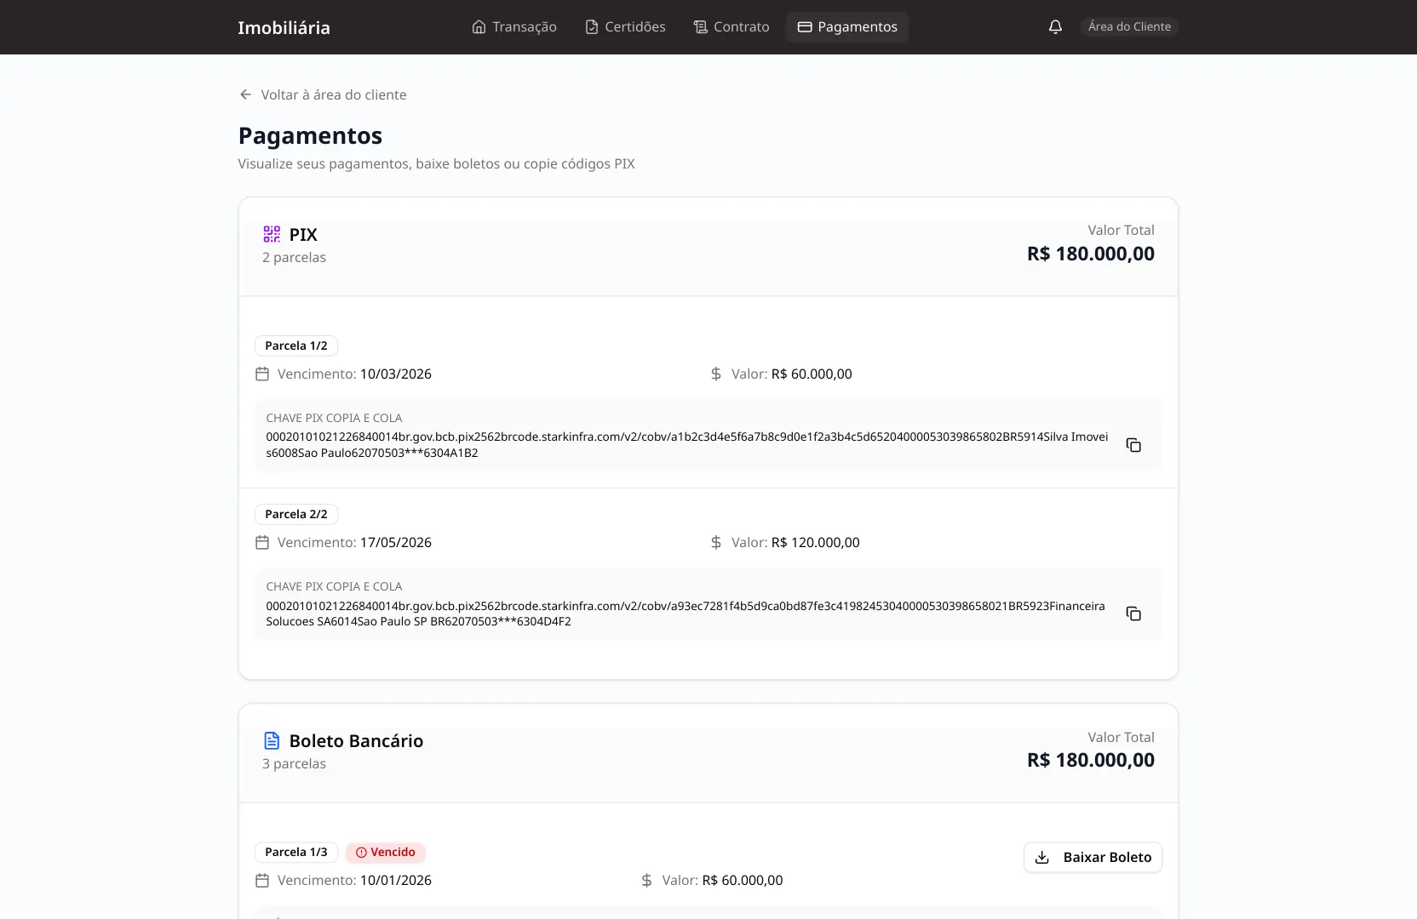Follow the Voltar à área do cliente link
The height and width of the screenshot is (919, 1417).
tap(333, 94)
